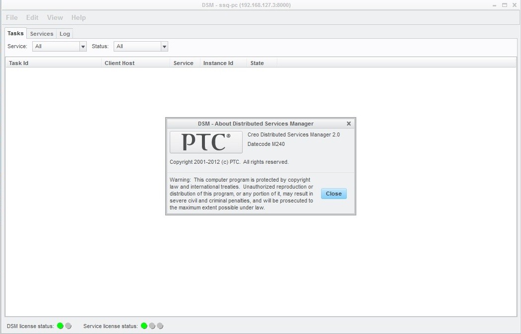
Task: Open the File menu
Action: pyautogui.click(x=12, y=17)
